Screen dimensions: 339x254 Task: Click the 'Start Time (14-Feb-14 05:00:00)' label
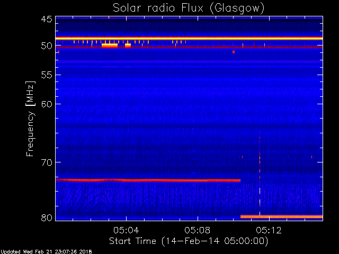(x=189, y=241)
